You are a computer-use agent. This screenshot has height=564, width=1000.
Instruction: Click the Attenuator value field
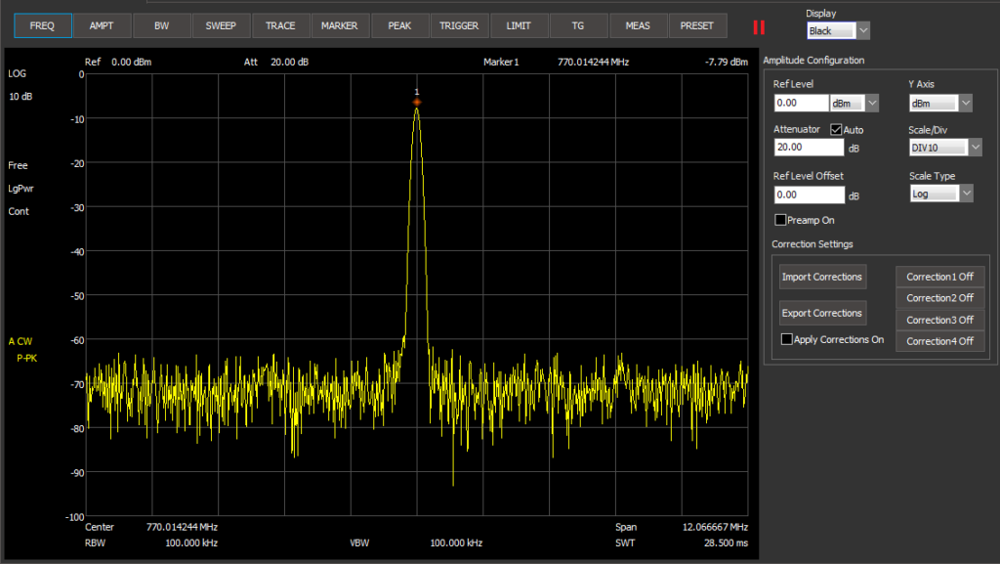(809, 147)
